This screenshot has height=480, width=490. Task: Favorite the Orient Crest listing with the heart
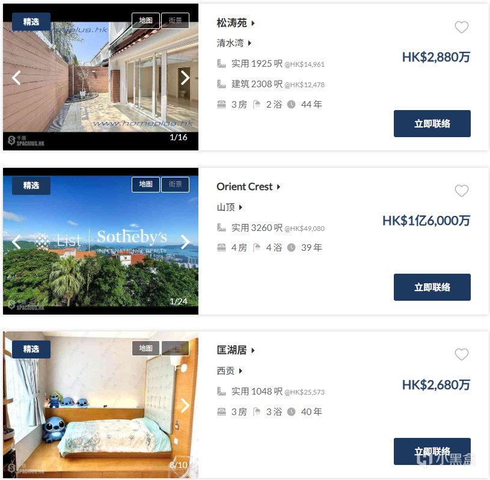pos(461,191)
